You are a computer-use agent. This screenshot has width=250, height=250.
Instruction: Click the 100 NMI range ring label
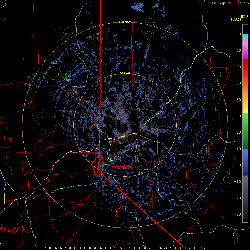pyautogui.click(x=125, y=22)
